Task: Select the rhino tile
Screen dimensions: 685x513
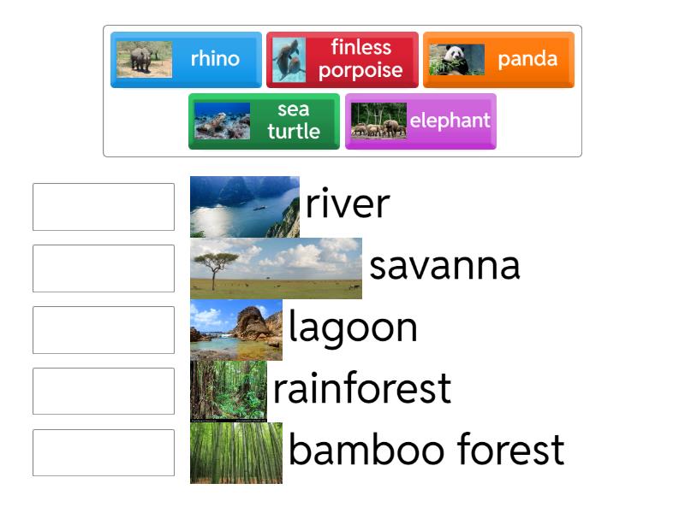Action: pos(184,59)
